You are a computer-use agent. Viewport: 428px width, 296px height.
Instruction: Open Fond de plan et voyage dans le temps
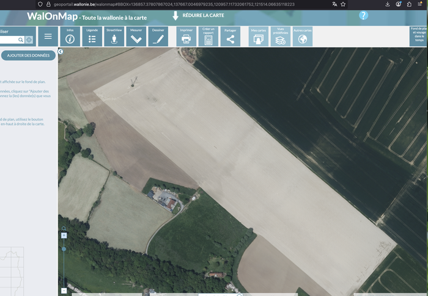point(418,37)
